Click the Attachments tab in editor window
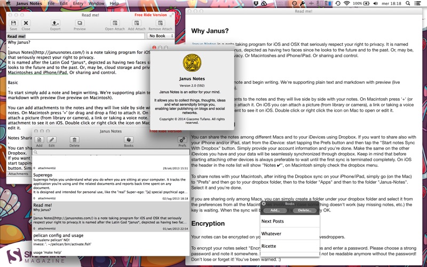 point(18,174)
